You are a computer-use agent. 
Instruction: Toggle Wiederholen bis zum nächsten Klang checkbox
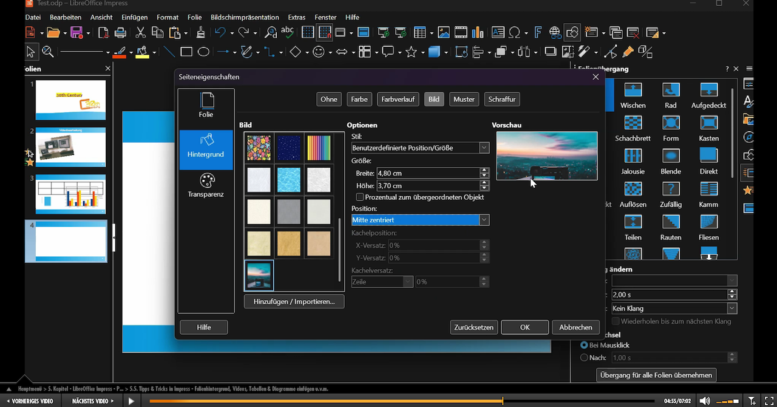[616, 321]
